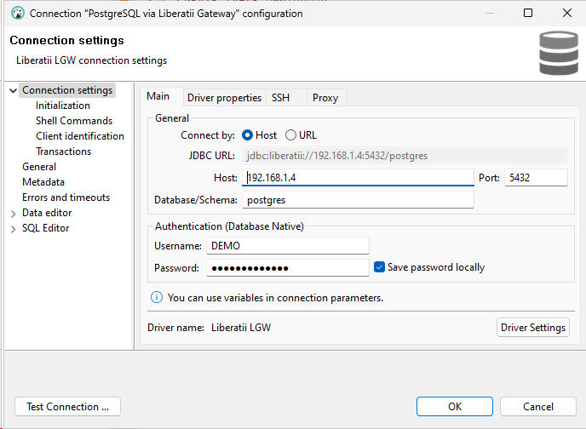Click the DBeaver icon in the title bar
Screen dimensions: 586x429
(18, 14)
